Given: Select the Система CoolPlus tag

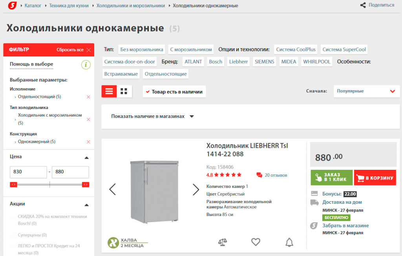Looking at the screenshot, I should pos(296,49).
